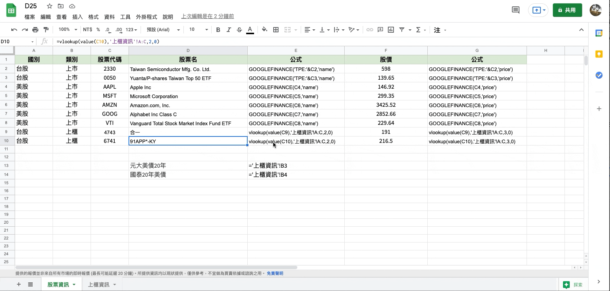Collapse the menus with the up chevron
Viewport: 610px width, 291px height.
coord(581,30)
